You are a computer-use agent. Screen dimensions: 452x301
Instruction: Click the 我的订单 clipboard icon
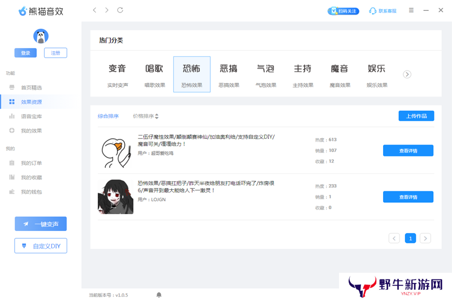[12, 163]
